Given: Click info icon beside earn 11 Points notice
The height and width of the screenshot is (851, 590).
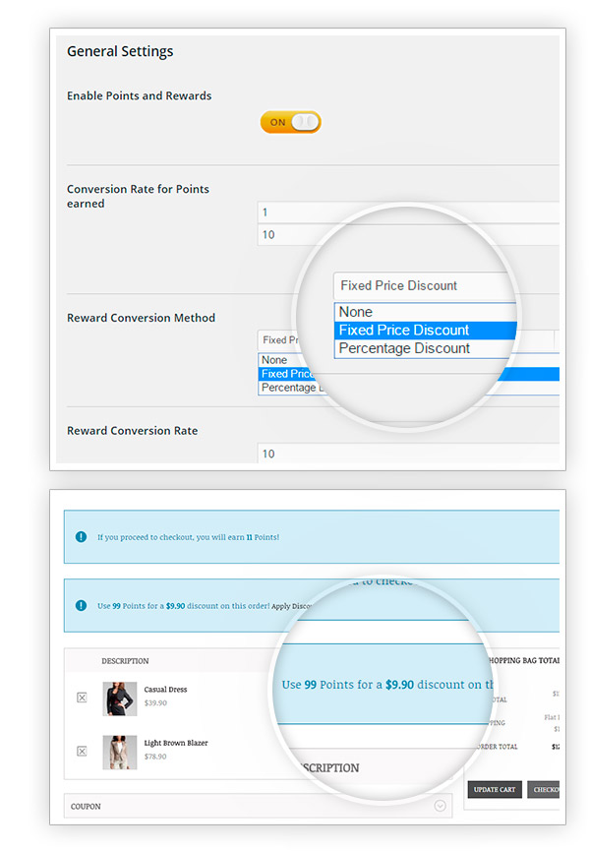Looking at the screenshot, I should pyautogui.click(x=81, y=537).
